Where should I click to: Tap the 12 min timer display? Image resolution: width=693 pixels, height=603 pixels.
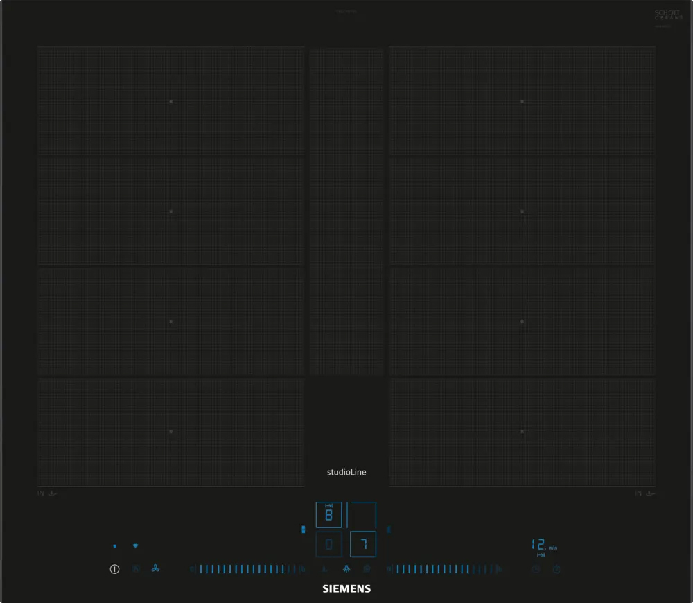(x=543, y=545)
